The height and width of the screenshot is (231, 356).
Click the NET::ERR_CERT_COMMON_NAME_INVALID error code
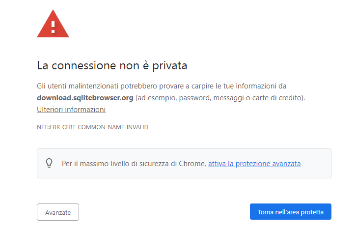pos(92,127)
